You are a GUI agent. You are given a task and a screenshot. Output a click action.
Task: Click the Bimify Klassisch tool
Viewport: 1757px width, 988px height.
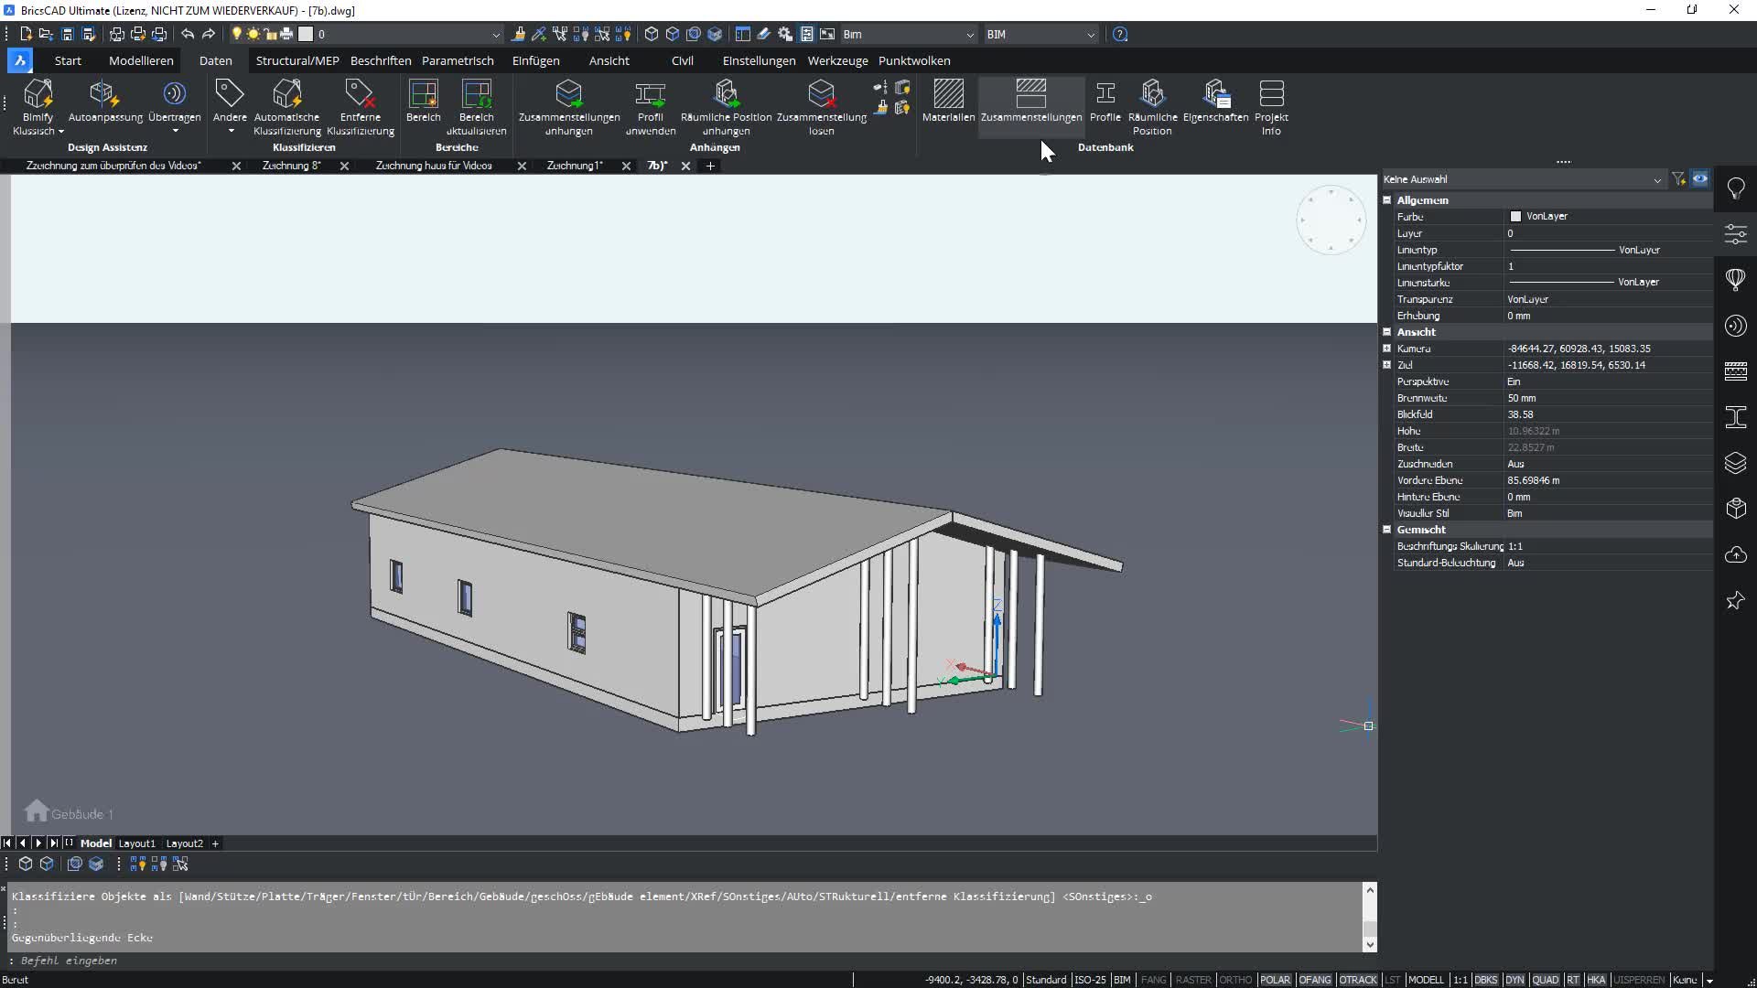pyautogui.click(x=38, y=107)
